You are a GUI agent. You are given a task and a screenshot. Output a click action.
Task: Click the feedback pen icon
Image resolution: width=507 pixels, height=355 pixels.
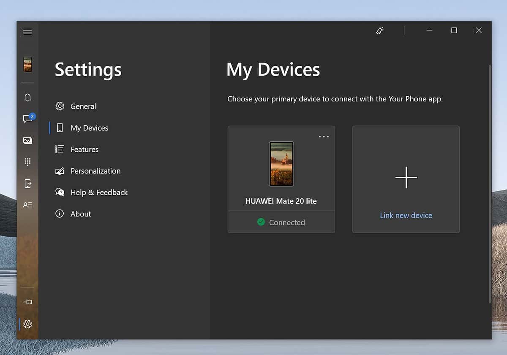379,30
